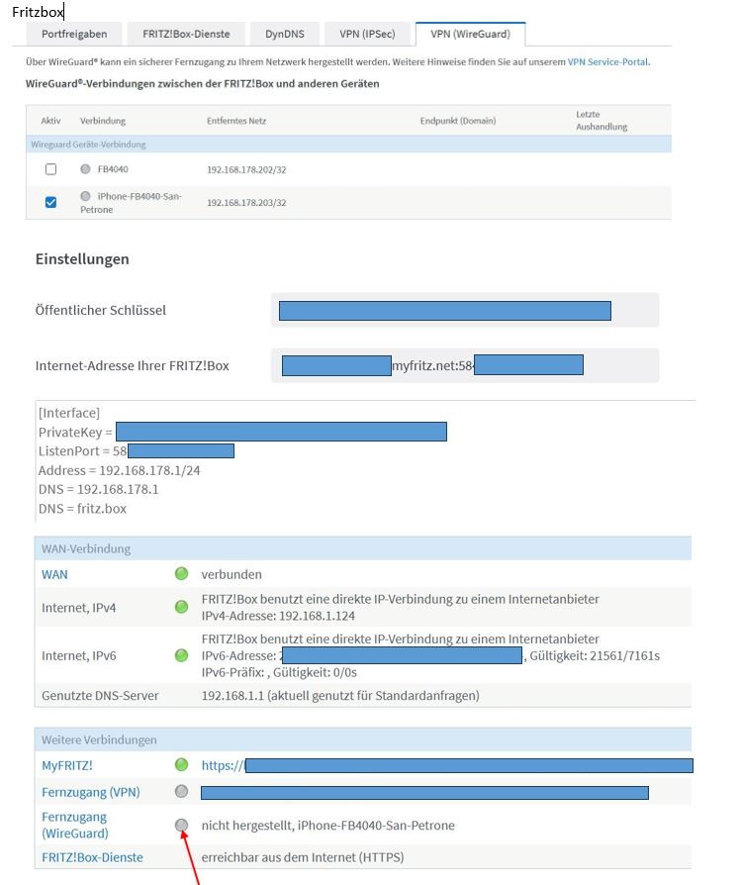
Task: Disable the iPhone-FB4040-San-Petrone connection checkbox
Action: [x=51, y=202]
